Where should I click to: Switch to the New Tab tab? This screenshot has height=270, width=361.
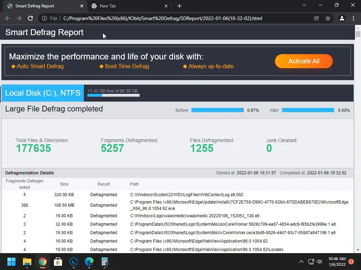point(129,6)
